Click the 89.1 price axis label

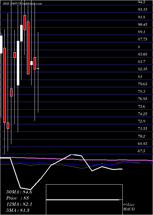click(141, 32)
